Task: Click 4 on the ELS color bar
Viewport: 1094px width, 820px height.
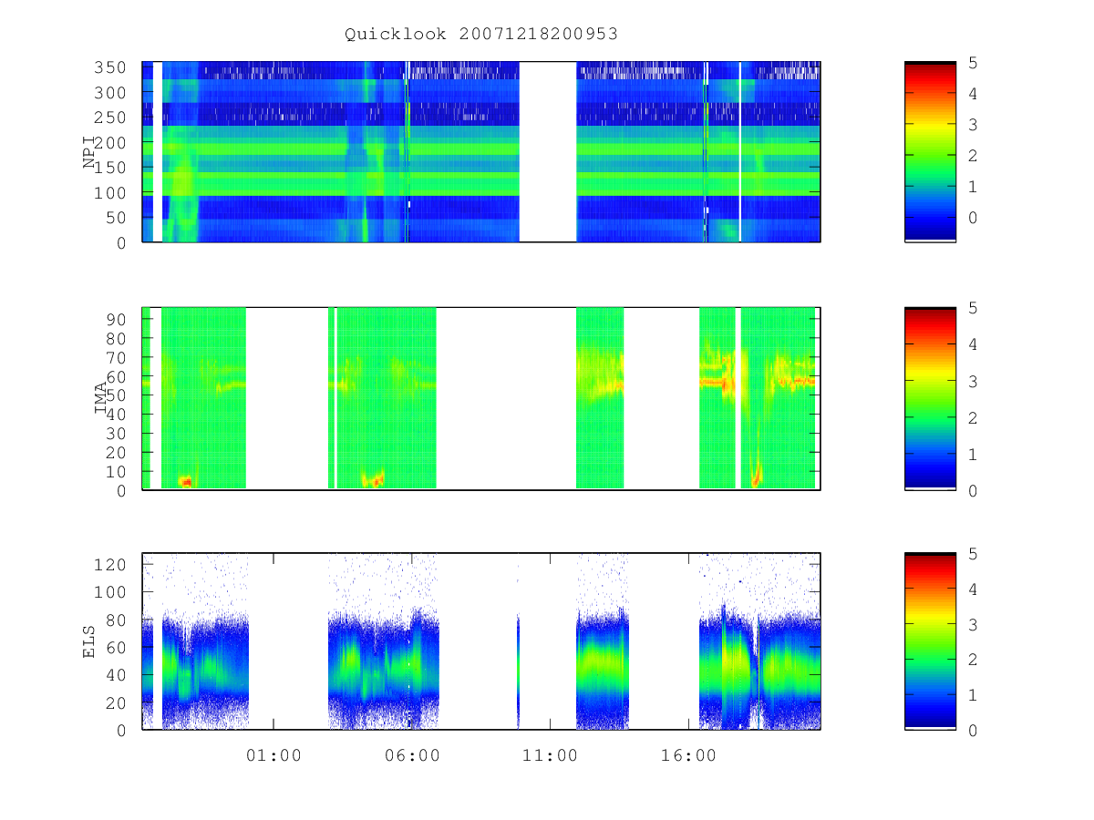Action: [x=974, y=589]
